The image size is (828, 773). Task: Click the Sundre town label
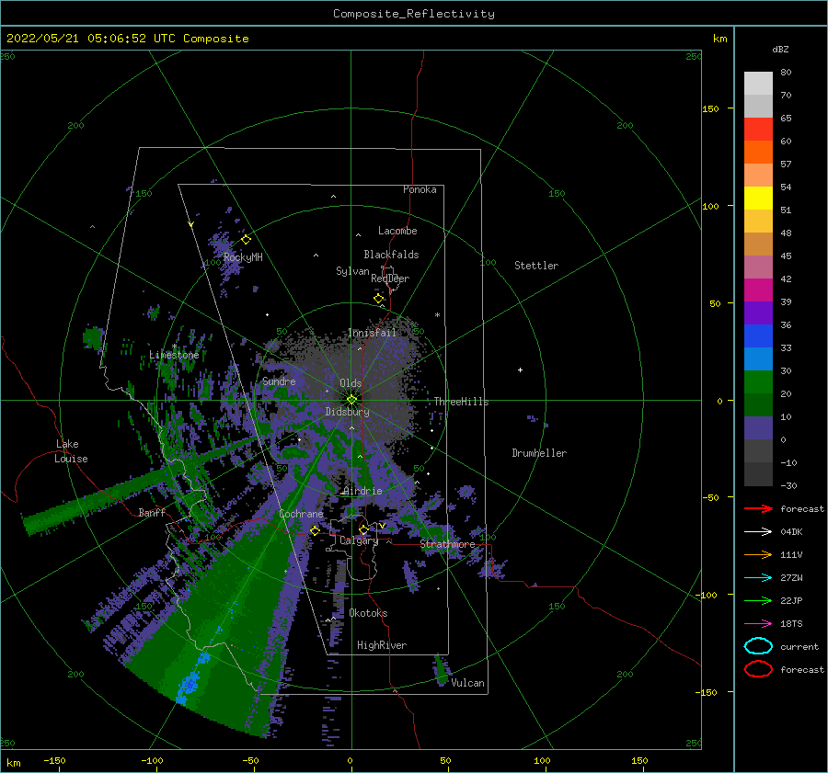click(x=279, y=381)
